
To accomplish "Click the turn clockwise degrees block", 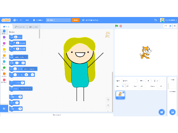I will [17, 43].
